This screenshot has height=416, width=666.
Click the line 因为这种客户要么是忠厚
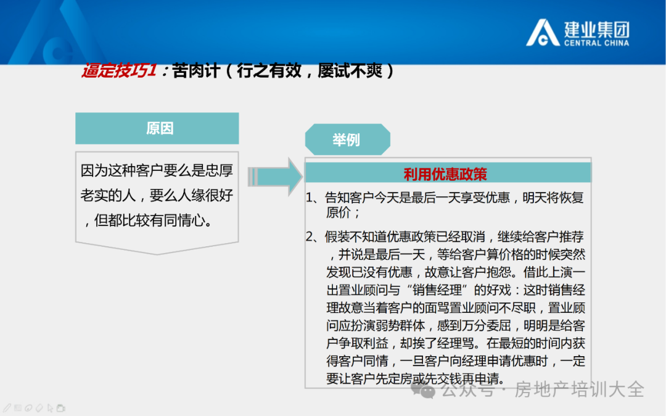point(157,170)
